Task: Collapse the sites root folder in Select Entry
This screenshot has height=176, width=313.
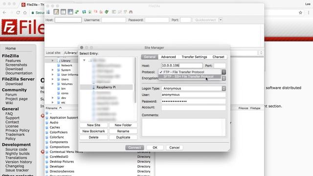Action: tap(84, 60)
